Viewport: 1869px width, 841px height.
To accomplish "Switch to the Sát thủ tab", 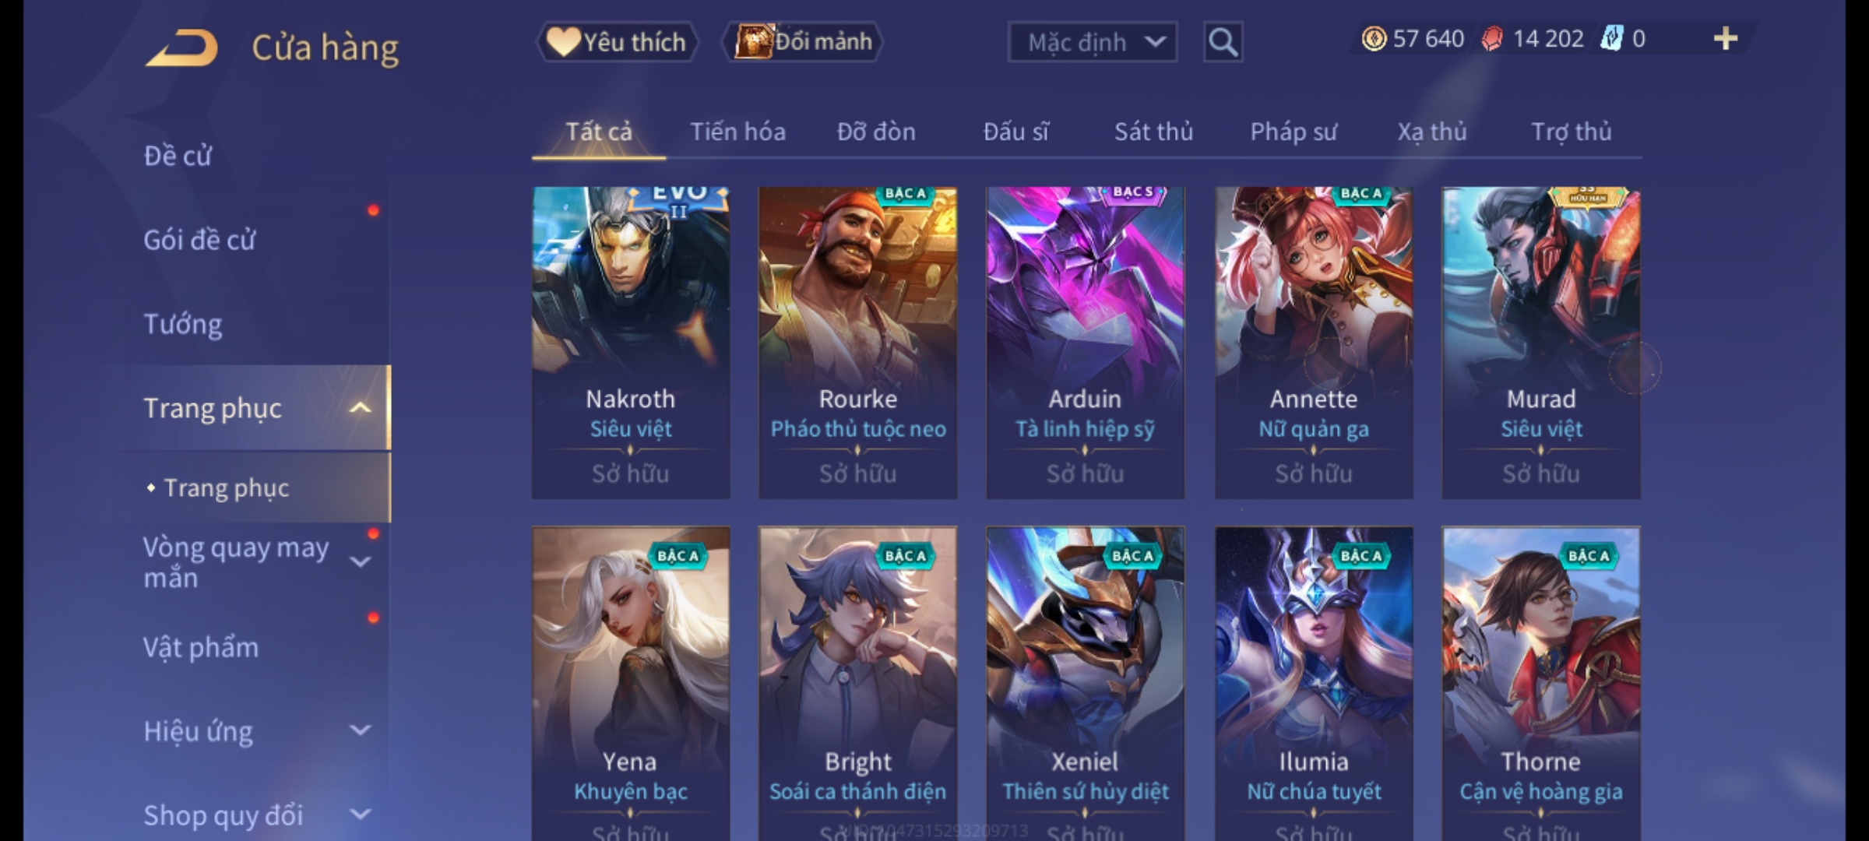I will pos(1153,132).
